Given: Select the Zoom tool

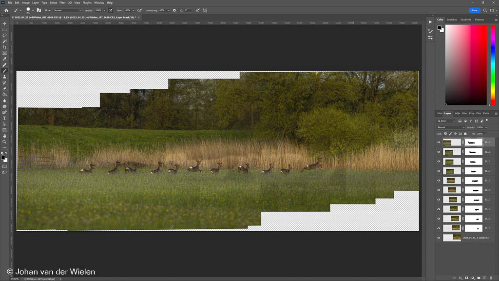Looking at the screenshot, I should coord(4,142).
